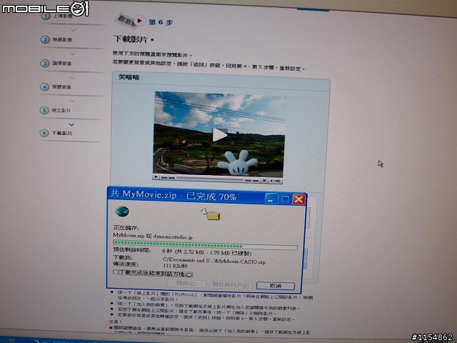The height and width of the screenshot is (343, 457).
Task: Click the 111 KB/秒 transfer speed value
Action: [x=176, y=266]
